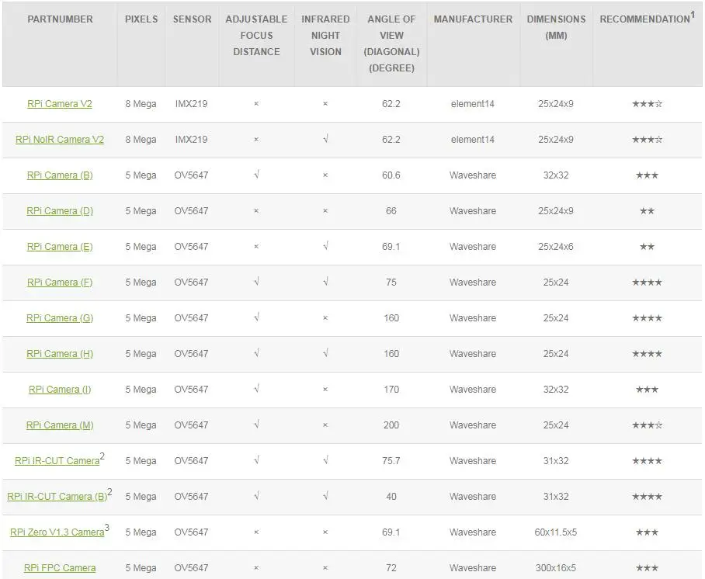Click the MANUFACTURER column header
Screen dimensions: 705x579
(x=473, y=19)
